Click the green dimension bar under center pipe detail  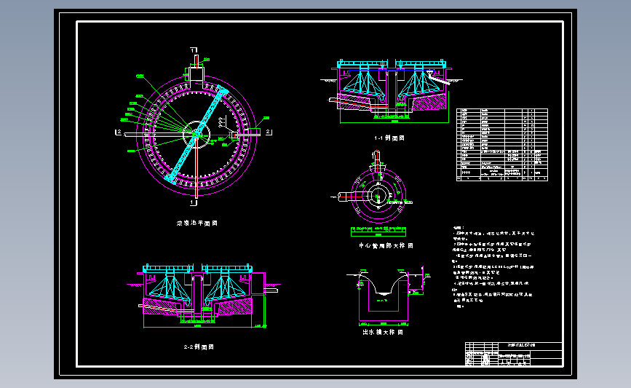(378, 231)
